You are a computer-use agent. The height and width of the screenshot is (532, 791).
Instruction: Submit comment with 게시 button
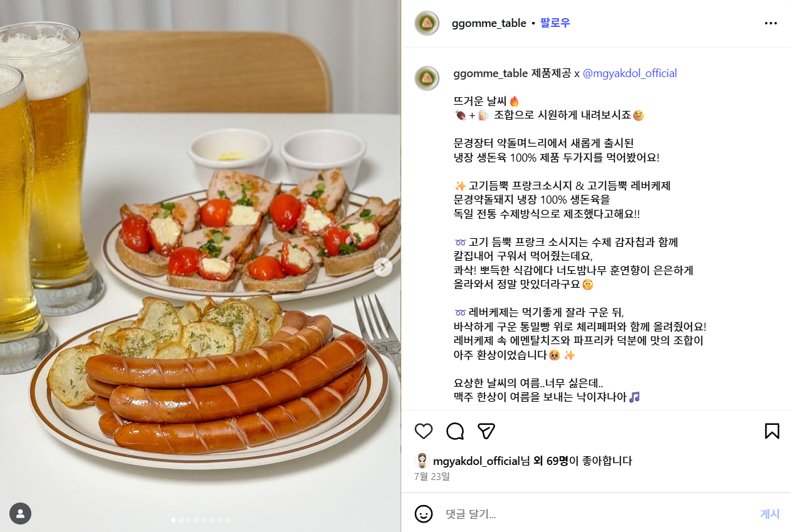pyautogui.click(x=770, y=514)
